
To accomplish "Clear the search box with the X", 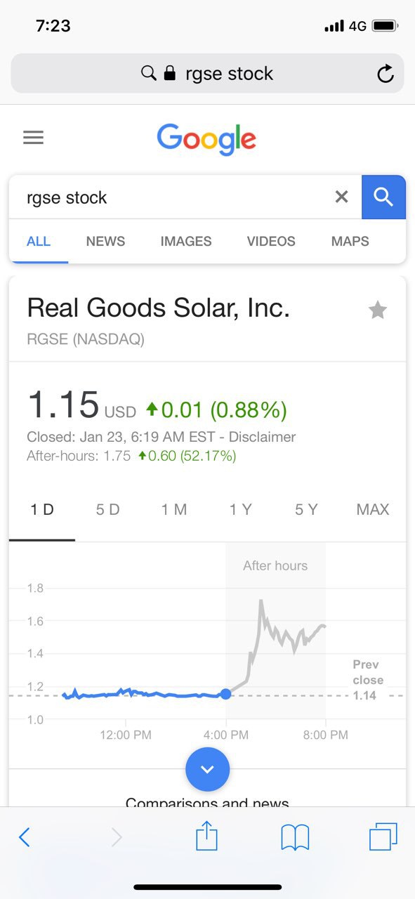I will click(341, 197).
